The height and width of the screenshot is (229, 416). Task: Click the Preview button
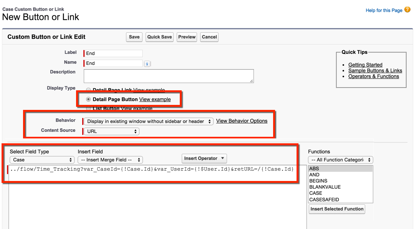pyautogui.click(x=187, y=37)
